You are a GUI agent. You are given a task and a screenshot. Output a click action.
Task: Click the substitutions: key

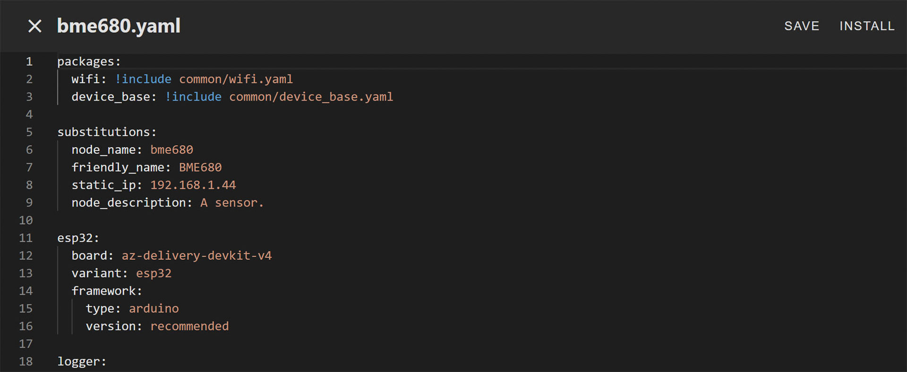pyautogui.click(x=106, y=132)
